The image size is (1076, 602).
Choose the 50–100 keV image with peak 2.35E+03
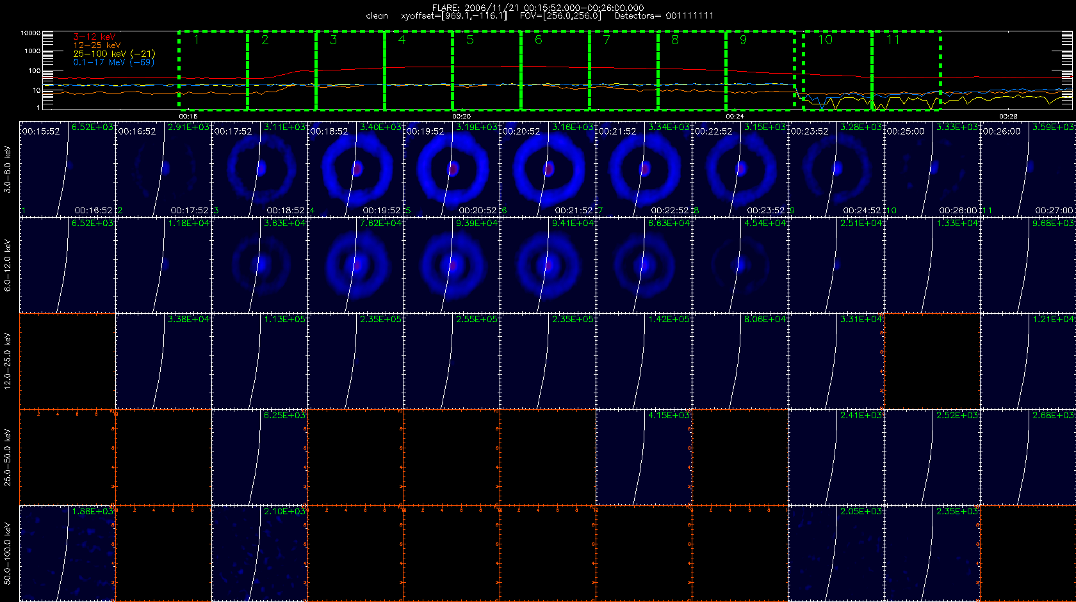tap(932, 553)
